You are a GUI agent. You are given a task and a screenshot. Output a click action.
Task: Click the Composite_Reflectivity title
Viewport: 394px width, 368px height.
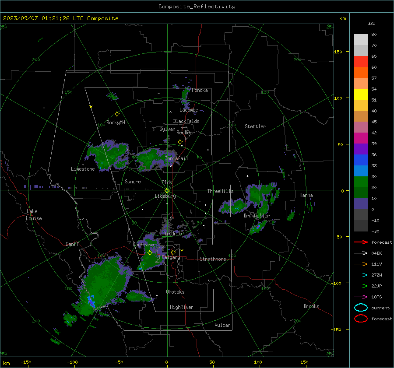(x=197, y=7)
